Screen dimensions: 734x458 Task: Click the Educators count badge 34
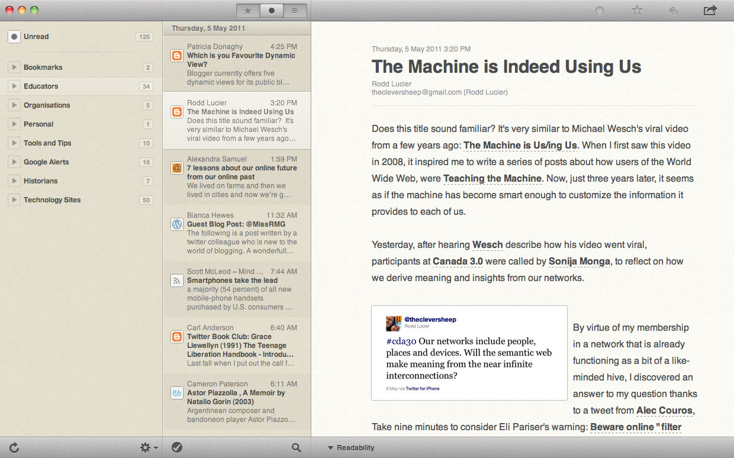[146, 86]
